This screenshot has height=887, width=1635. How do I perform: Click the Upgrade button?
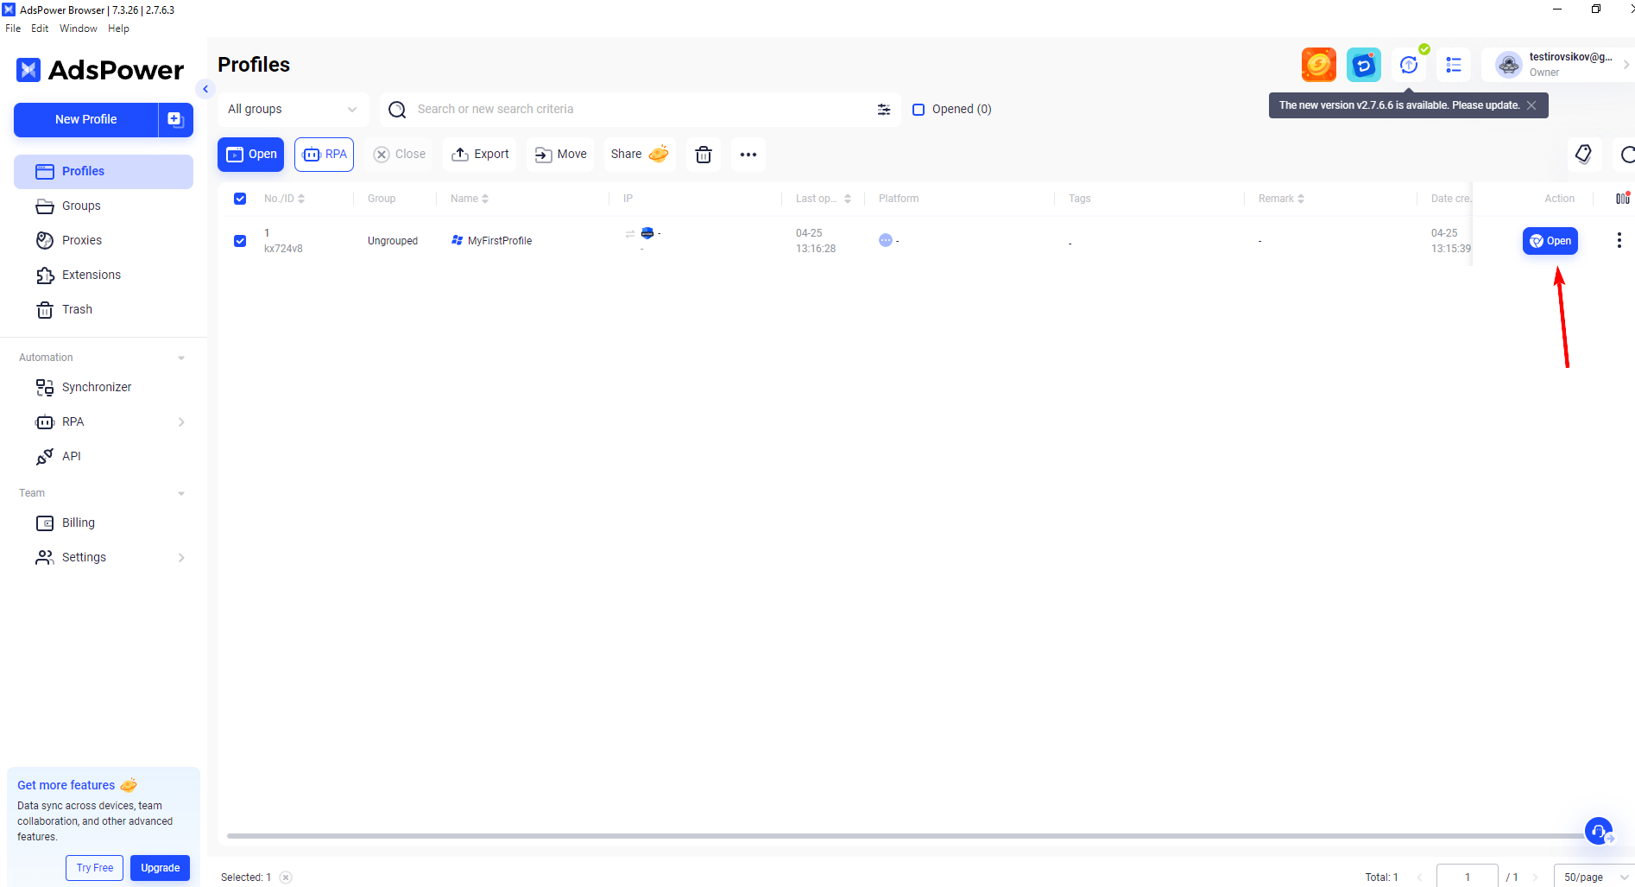click(160, 868)
